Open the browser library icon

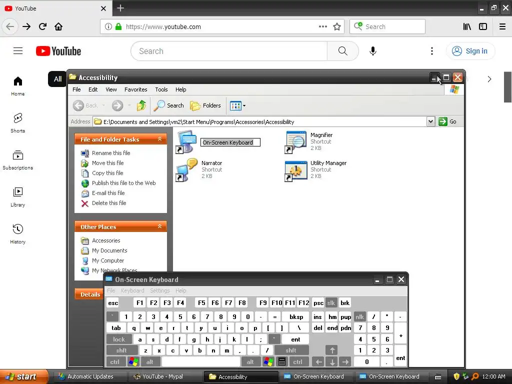point(467,27)
